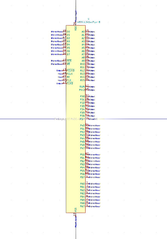The height and width of the screenshot is (239, 167).
Task: Select the D0 data pin
Action: (68, 32)
